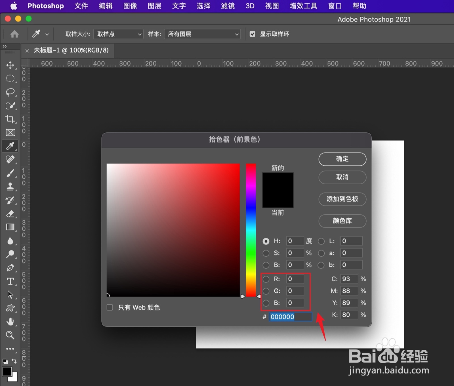
Task: Select the Gradient tool
Action: tap(10, 227)
